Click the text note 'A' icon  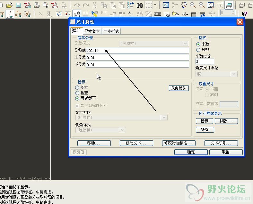click(x=130, y=14)
